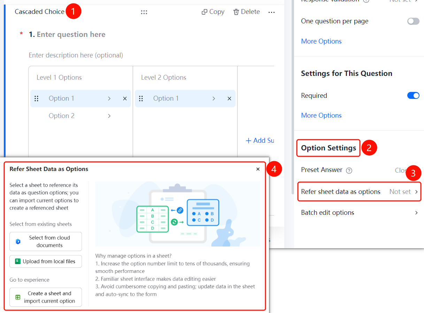Click the Preset Answer label
This screenshot has width=424, height=313.
point(322,170)
